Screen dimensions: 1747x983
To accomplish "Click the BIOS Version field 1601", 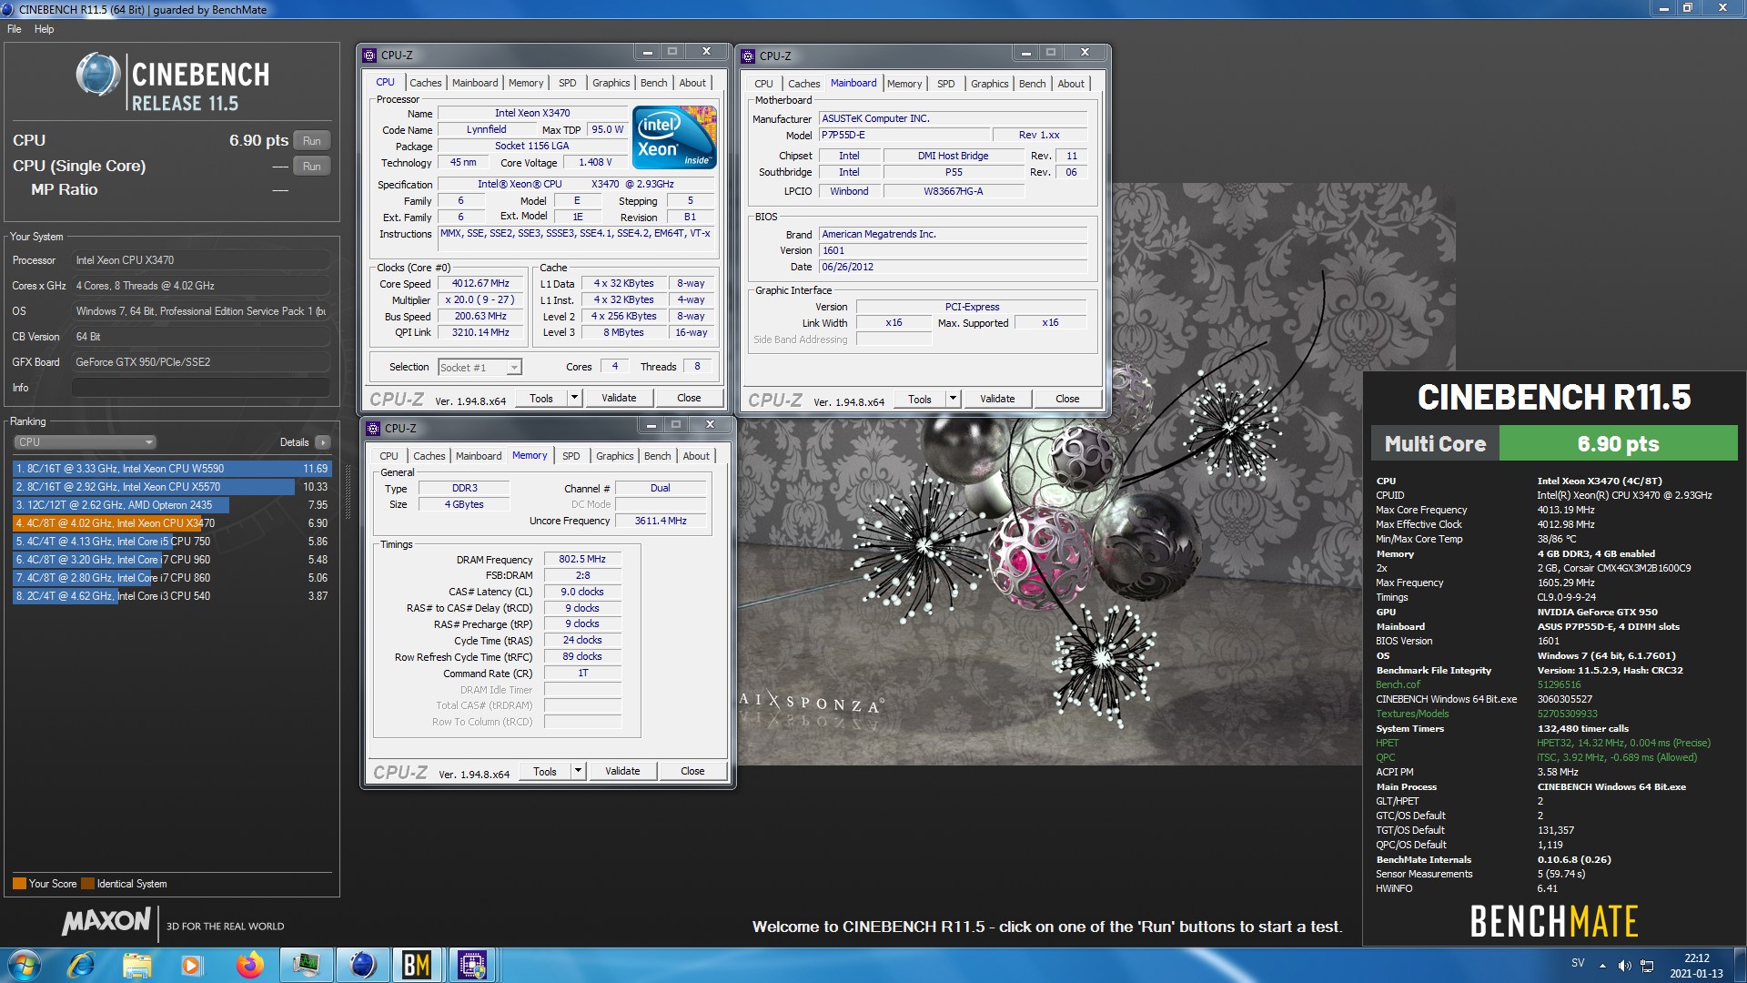I will pos(953,251).
